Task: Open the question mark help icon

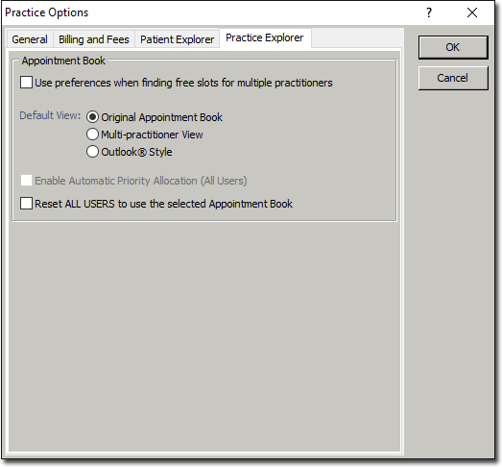Action: [429, 12]
